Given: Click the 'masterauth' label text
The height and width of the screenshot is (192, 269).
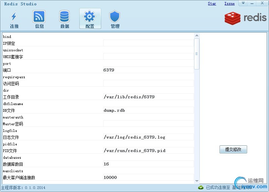Looking at the screenshot, I should pos(13,117).
